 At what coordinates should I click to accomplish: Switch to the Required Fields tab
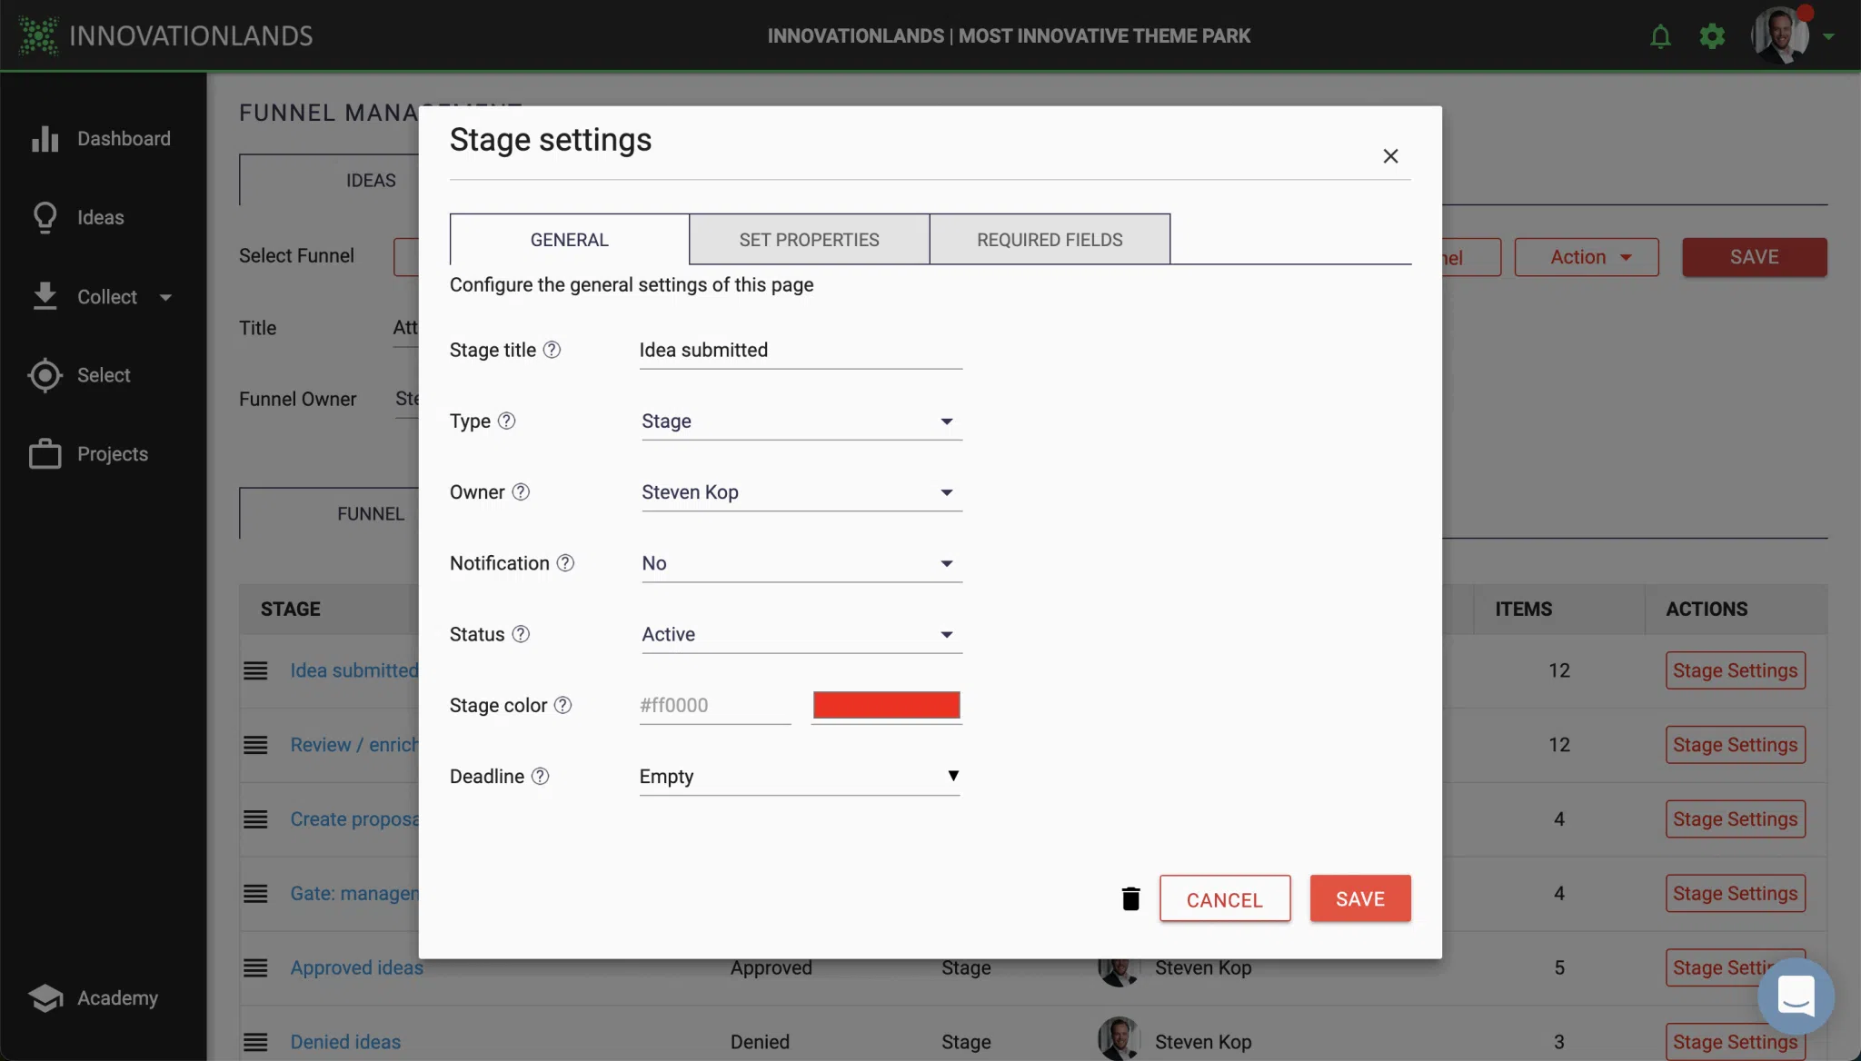click(x=1050, y=240)
